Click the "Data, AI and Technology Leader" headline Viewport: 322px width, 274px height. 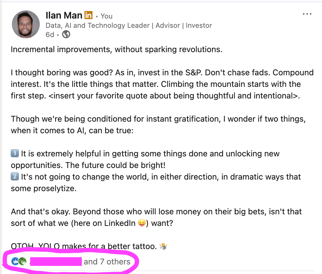coord(98,25)
